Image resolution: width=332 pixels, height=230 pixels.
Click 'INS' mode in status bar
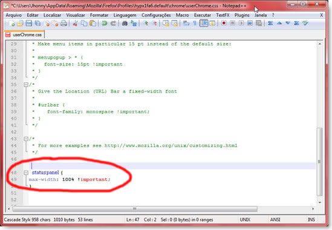311,220
